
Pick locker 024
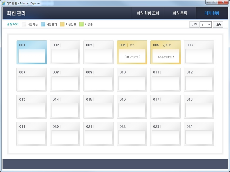click(x=199, y=134)
